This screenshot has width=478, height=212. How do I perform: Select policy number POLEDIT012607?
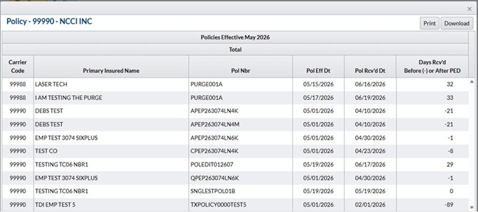click(212, 165)
